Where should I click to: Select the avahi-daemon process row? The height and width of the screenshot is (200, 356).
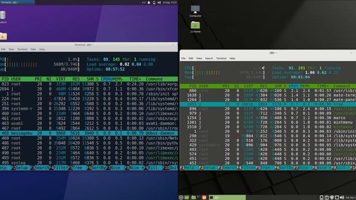[89, 123]
